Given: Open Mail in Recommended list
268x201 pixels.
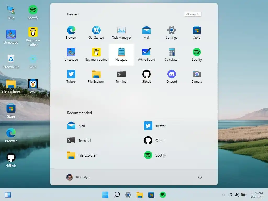Looking at the screenshot, I should click(x=76, y=126).
